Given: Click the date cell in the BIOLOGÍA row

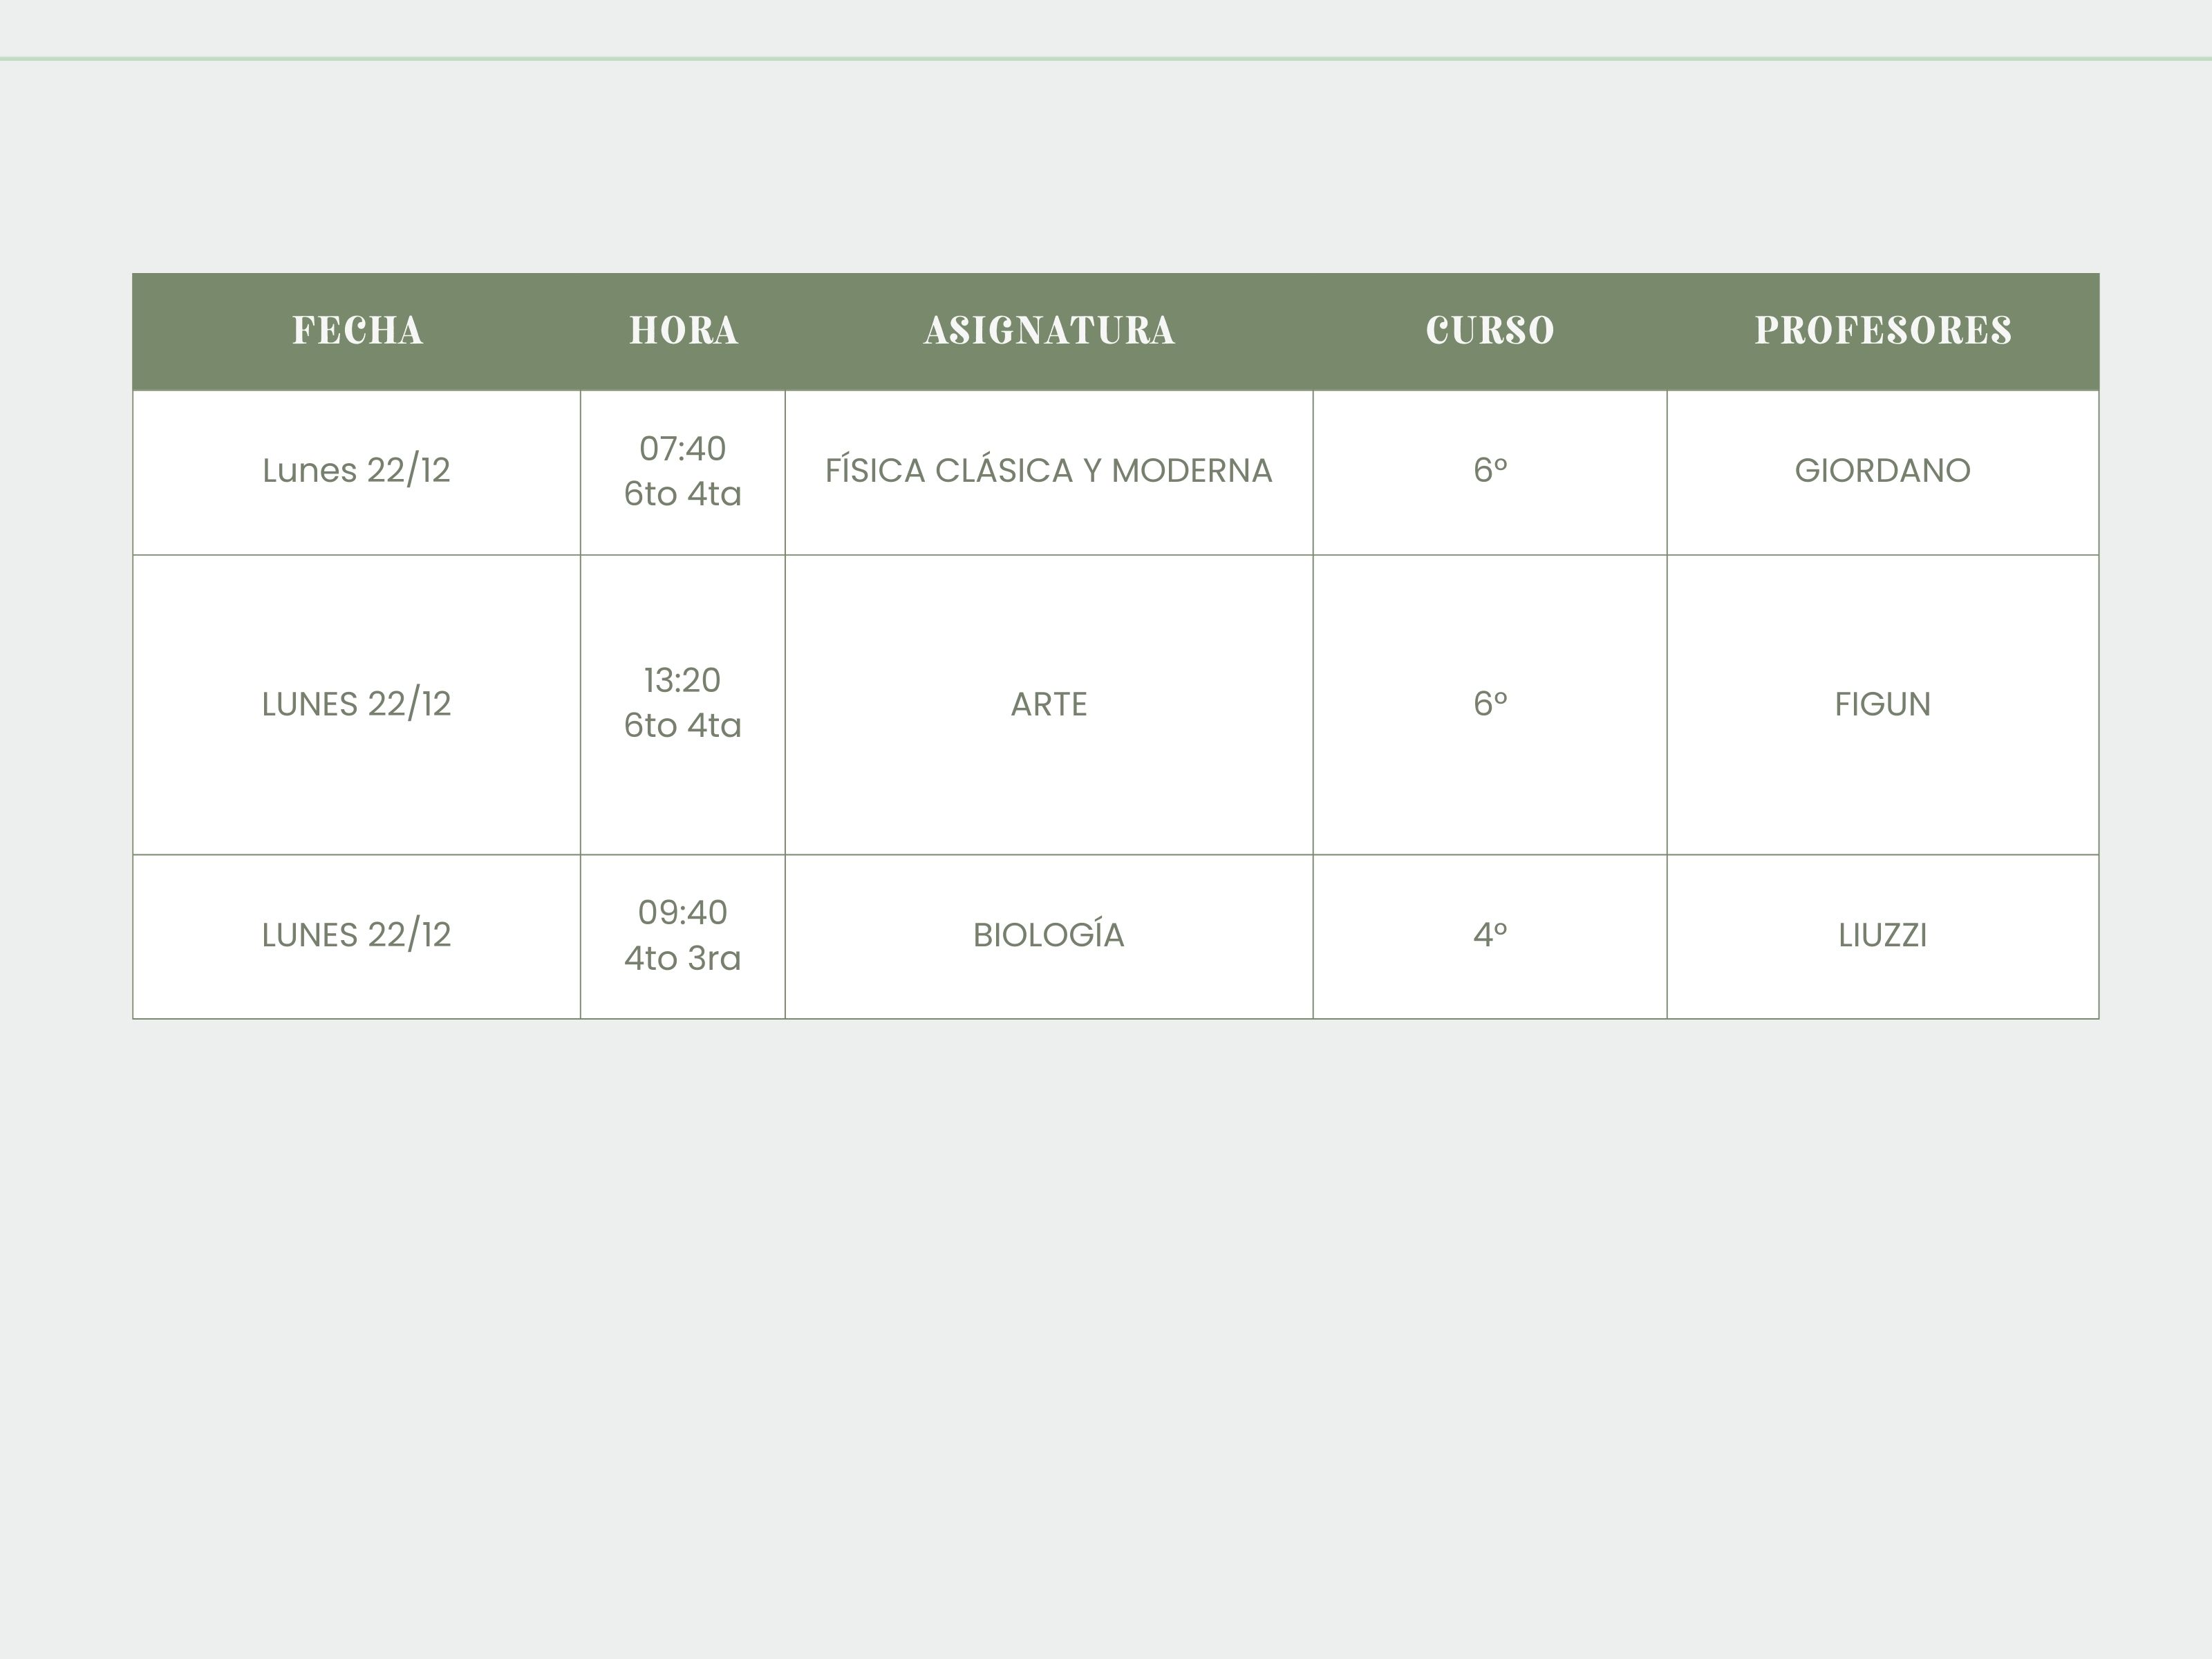Looking at the screenshot, I should 357,935.
